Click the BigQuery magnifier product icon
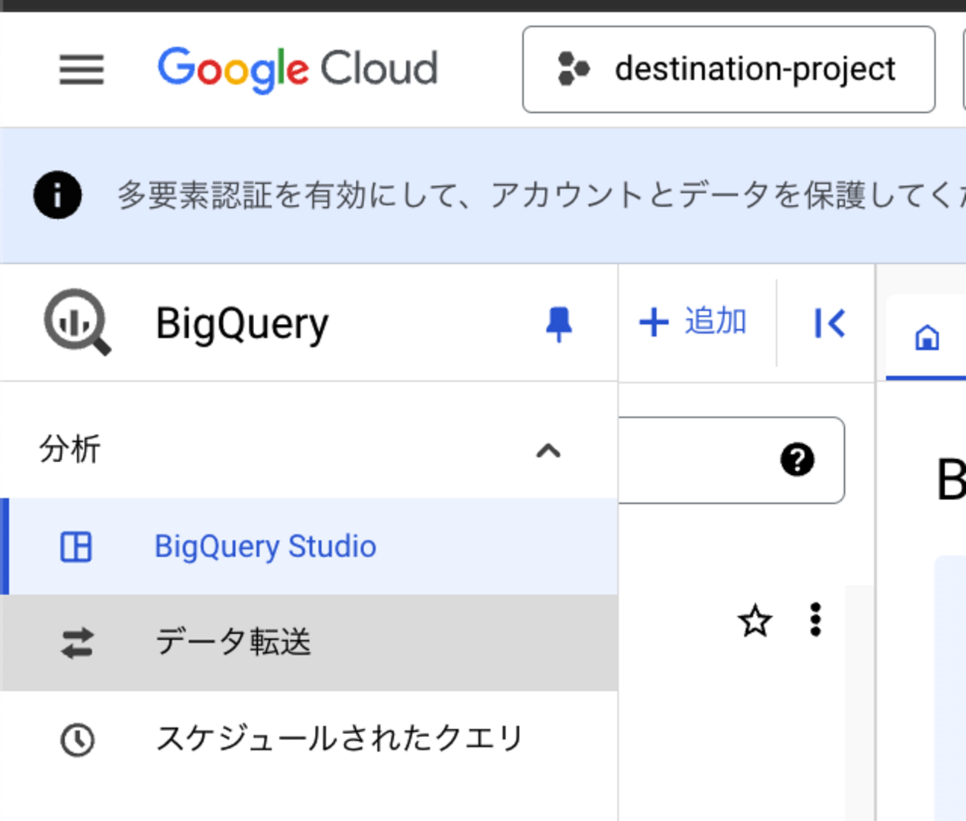The height and width of the screenshot is (821, 966). [x=77, y=322]
